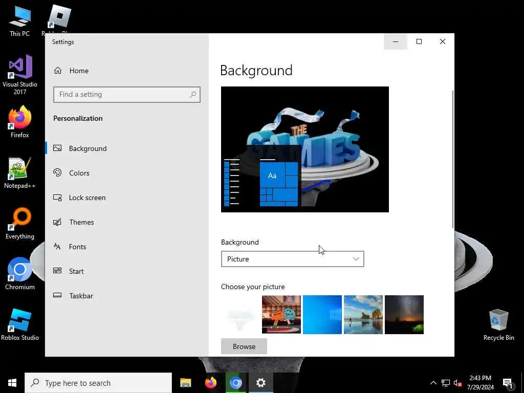This screenshot has height=393, width=524.
Task: Maximize the Settings window
Action: coord(419,41)
